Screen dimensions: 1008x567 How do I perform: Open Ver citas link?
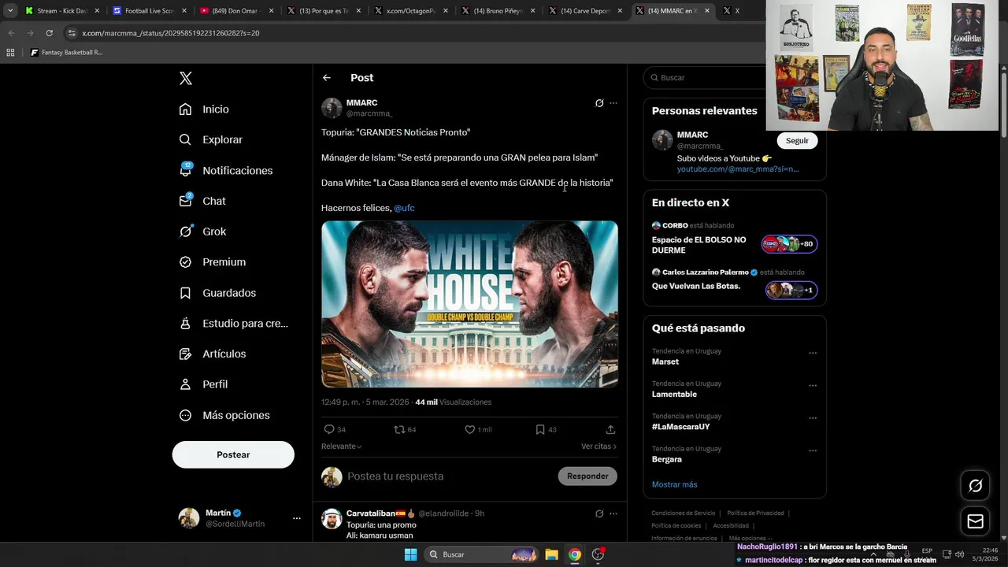598,447
